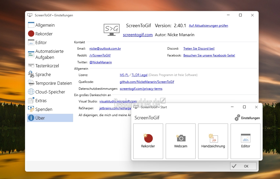Click the red Rekorder icon in the settings sidebar
Screen dimensions: 280x179
31,34
